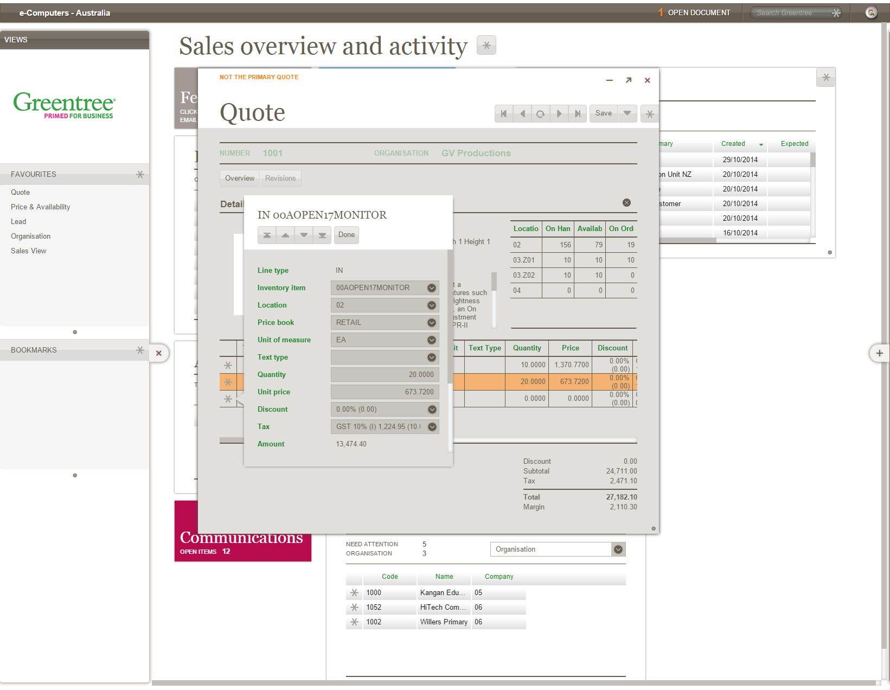
Task: Click star on highlighted quote line row
Action: (x=228, y=382)
